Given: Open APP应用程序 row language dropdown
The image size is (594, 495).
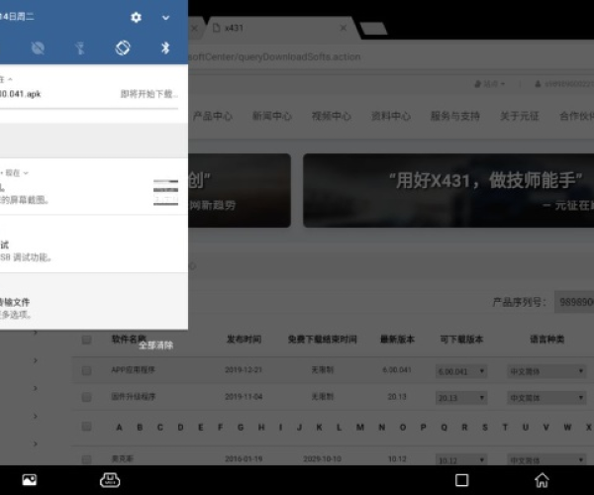Looking at the screenshot, I should (546, 371).
